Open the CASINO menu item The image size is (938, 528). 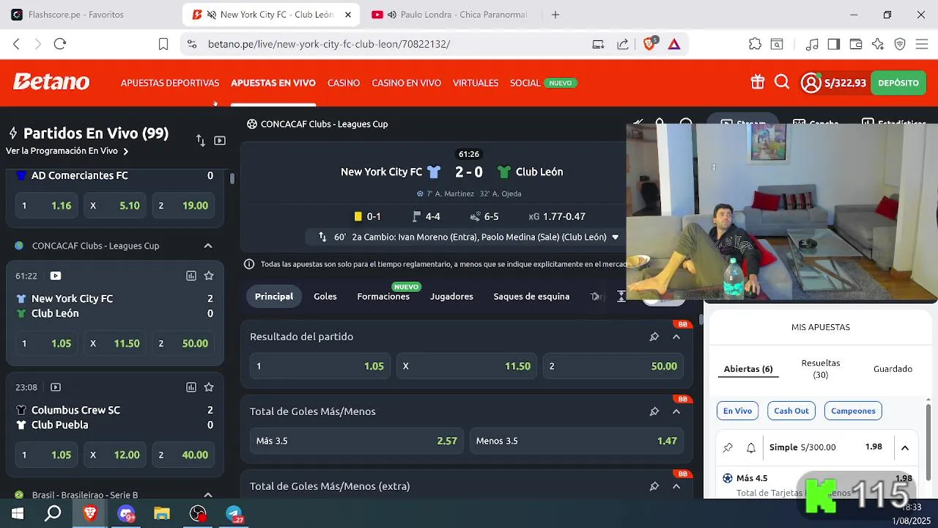[344, 83]
